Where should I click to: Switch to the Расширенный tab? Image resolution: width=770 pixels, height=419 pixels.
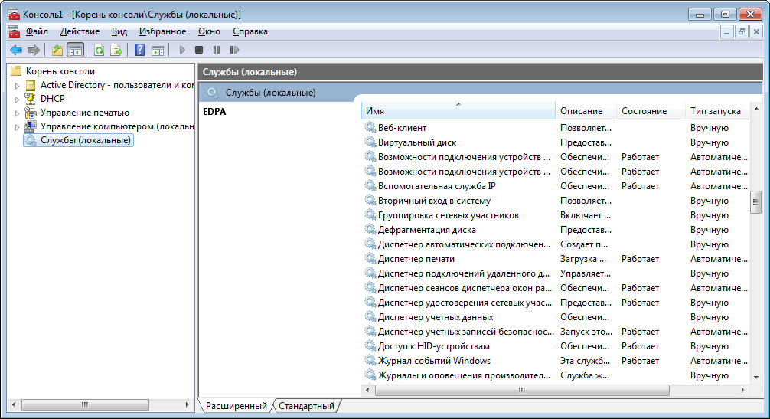pyautogui.click(x=237, y=406)
